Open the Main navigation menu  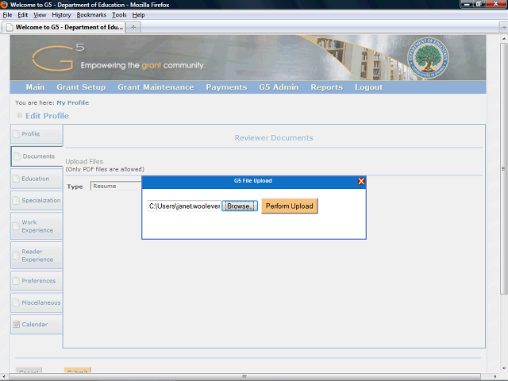coord(35,87)
